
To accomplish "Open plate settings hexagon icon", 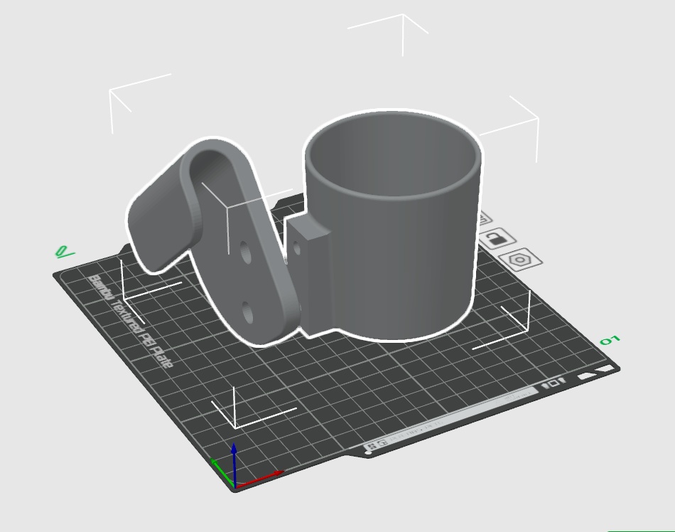I will point(520,260).
